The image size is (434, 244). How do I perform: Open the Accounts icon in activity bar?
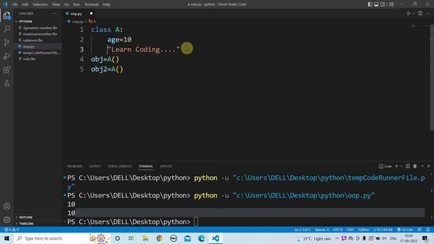tap(7, 206)
